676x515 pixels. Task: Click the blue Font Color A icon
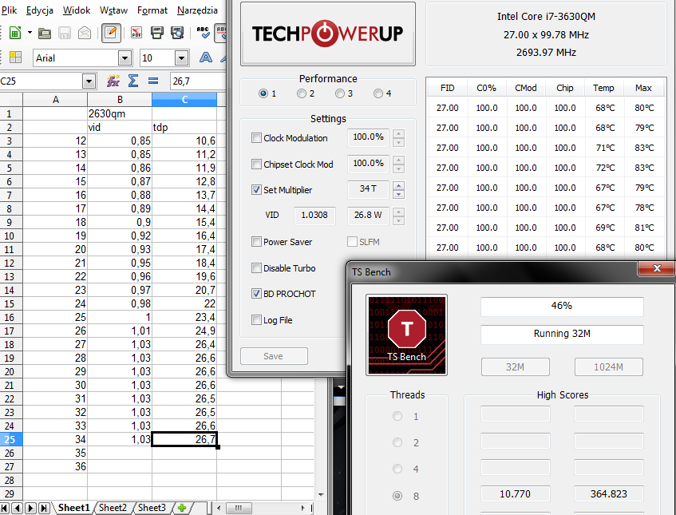tap(206, 57)
